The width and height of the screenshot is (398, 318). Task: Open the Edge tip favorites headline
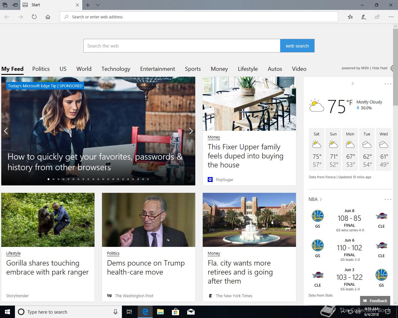[95, 162]
